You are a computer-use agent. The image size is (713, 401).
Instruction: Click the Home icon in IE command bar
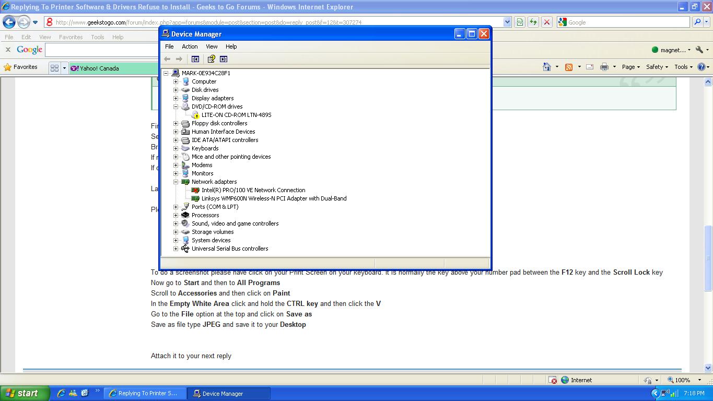coord(547,67)
